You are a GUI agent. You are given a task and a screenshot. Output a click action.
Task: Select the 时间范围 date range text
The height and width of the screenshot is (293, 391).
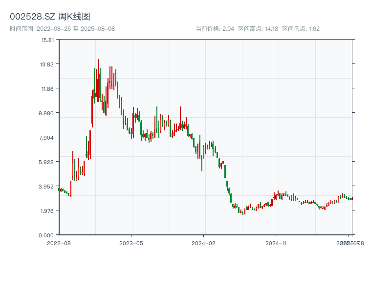coord(62,29)
